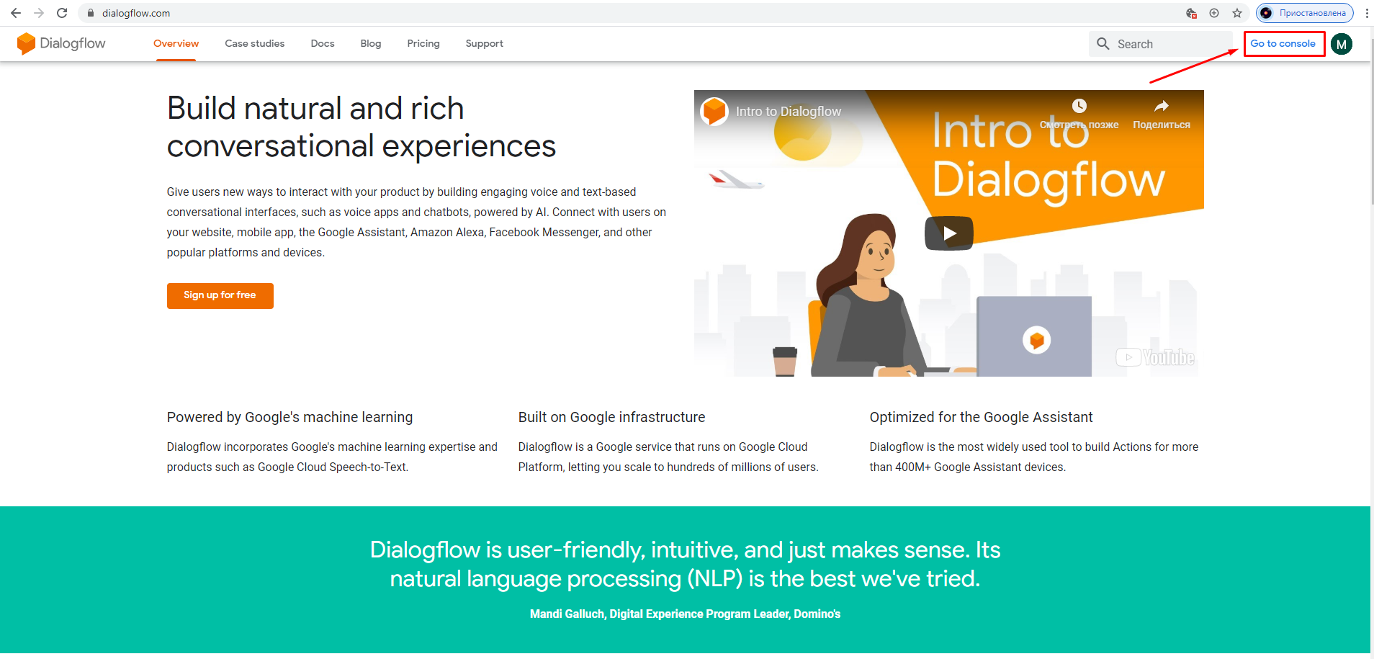Click the page vertical scrollbar
1374x659 pixels.
[x=1372, y=122]
